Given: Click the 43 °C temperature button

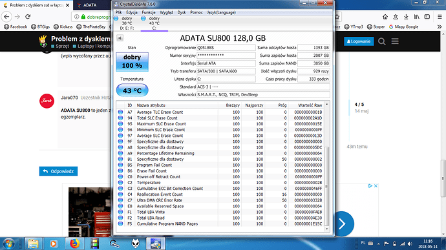Looking at the screenshot, I should (132, 90).
